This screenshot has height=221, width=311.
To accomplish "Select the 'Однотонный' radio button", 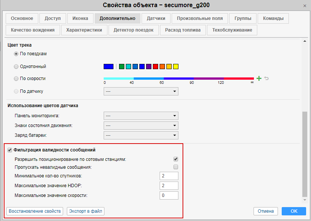I will [x=16, y=67].
